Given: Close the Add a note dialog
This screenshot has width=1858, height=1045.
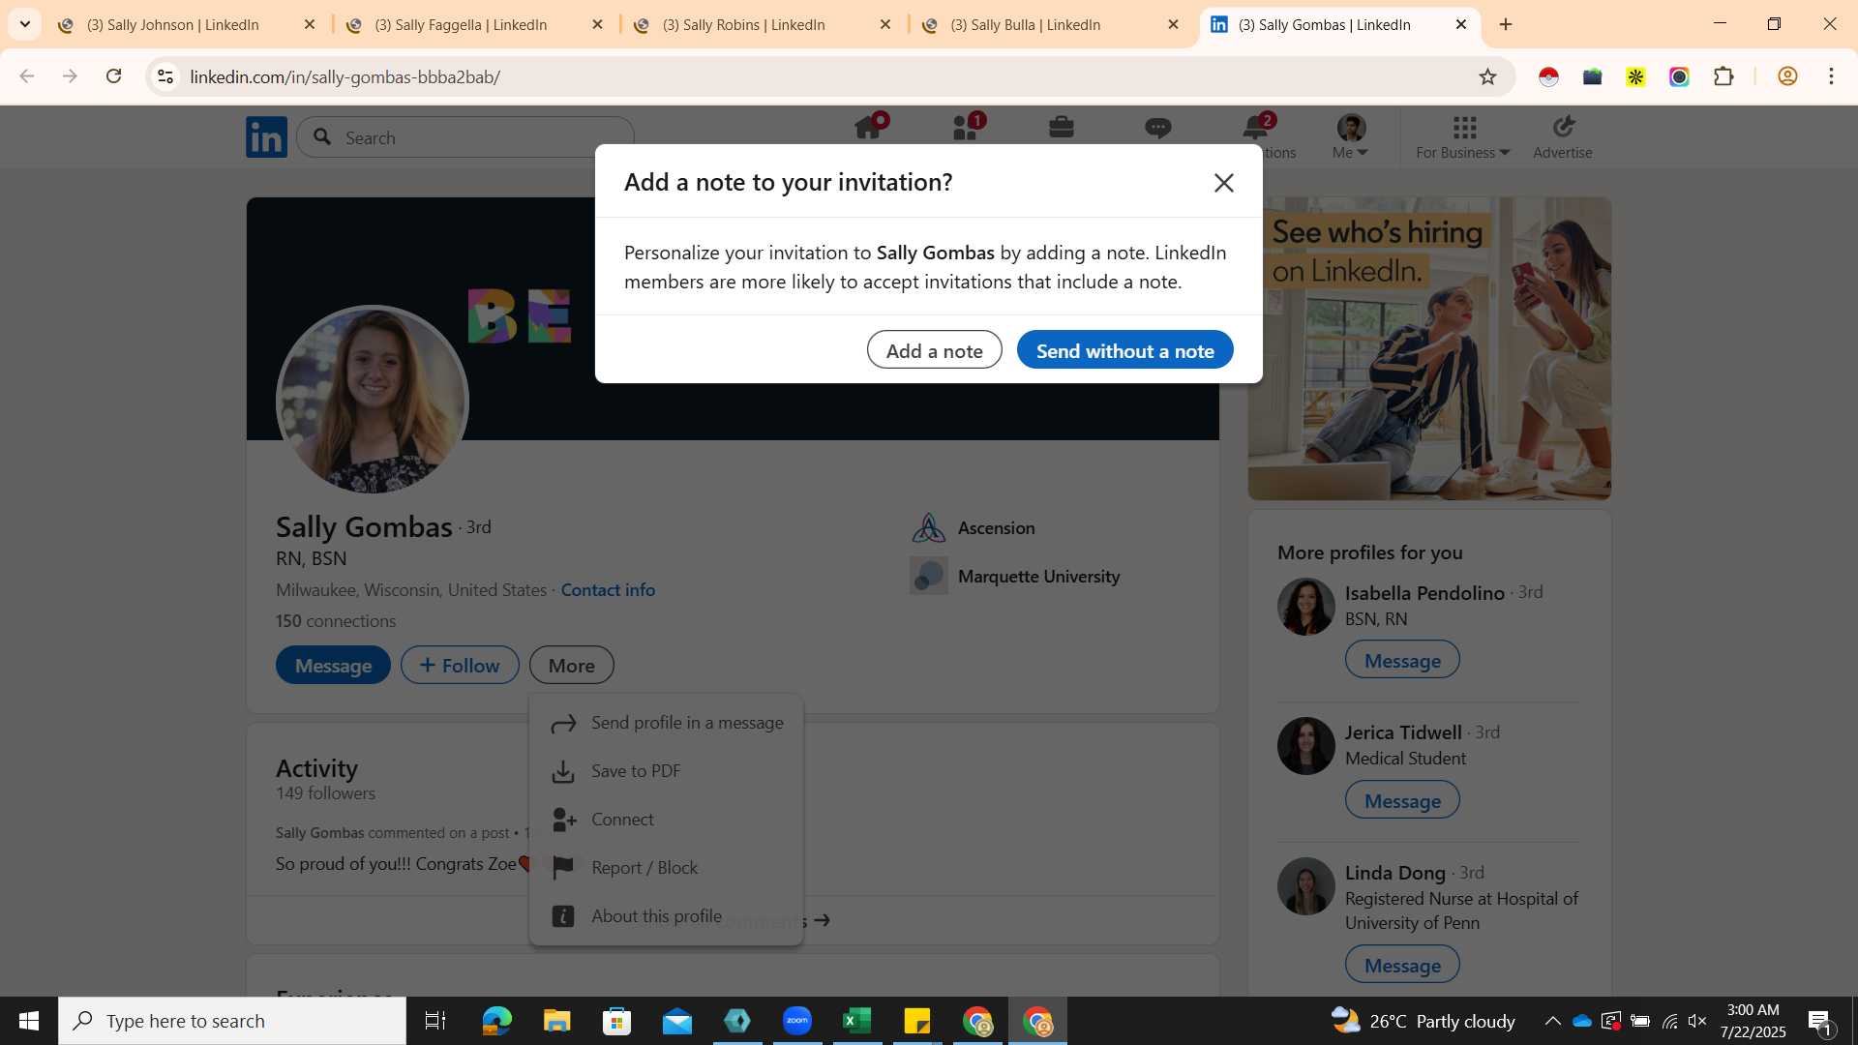Looking at the screenshot, I should (x=1223, y=183).
